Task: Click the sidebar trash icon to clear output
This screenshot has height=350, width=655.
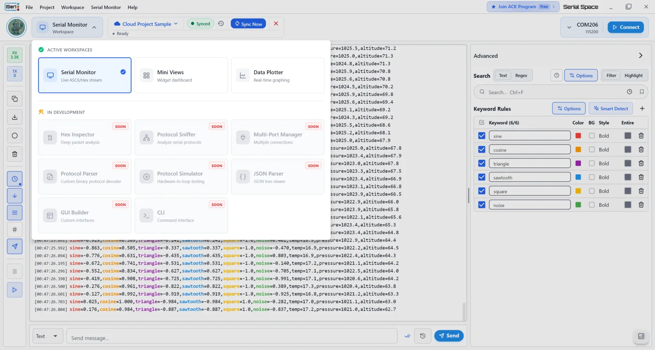Action: pyautogui.click(x=15, y=154)
